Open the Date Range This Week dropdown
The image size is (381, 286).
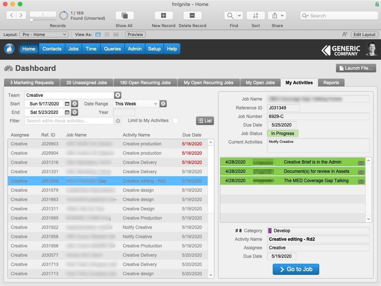pos(136,104)
